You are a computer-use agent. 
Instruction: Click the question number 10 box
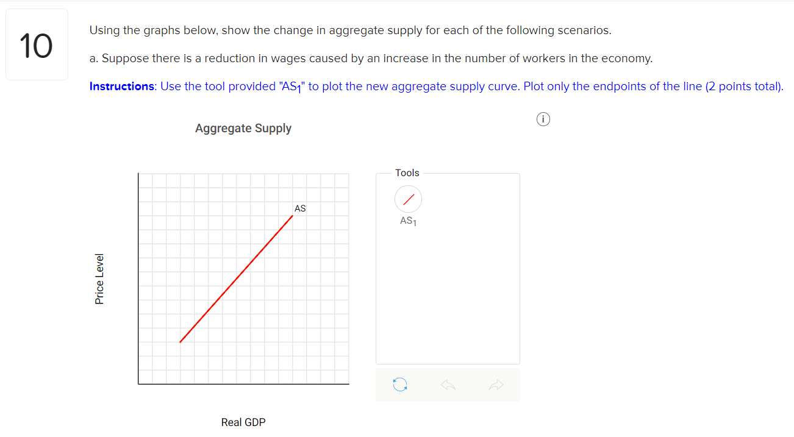37,44
